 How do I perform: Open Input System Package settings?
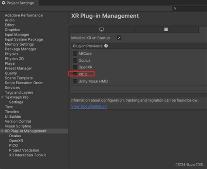[24, 40]
